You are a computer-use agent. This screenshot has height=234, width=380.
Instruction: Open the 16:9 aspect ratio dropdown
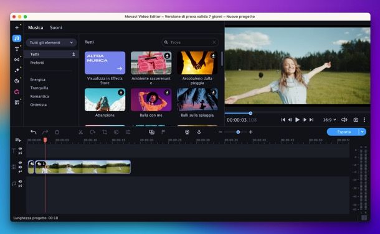coord(330,120)
